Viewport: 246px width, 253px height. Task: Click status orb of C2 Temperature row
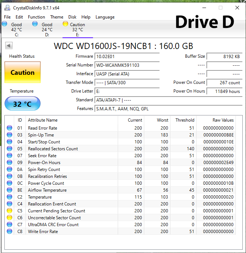tap(9, 197)
